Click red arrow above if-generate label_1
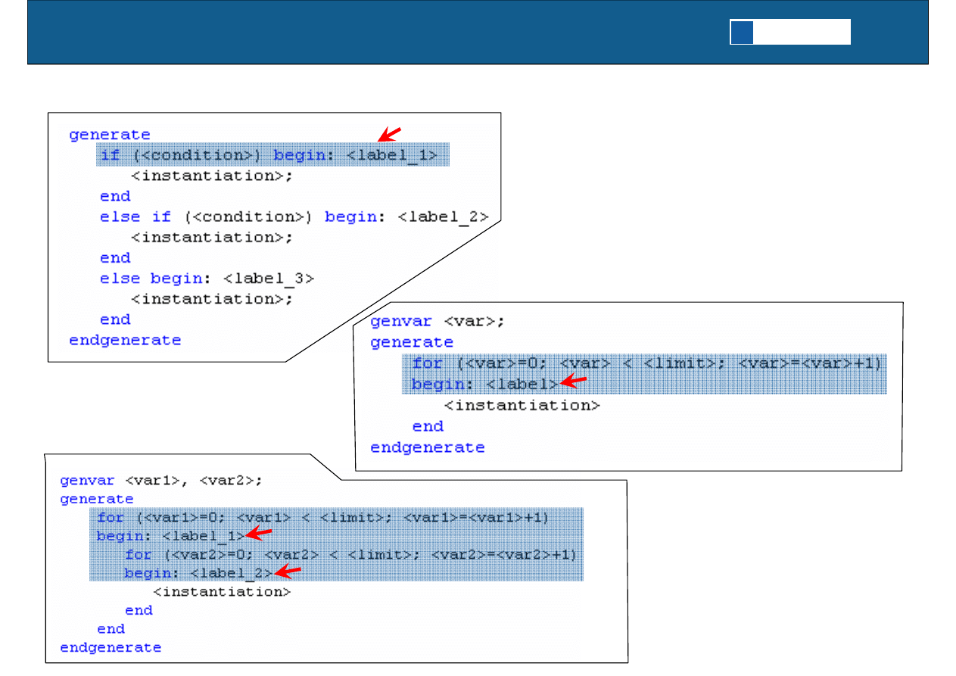The height and width of the screenshot is (676, 956). (x=389, y=135)
